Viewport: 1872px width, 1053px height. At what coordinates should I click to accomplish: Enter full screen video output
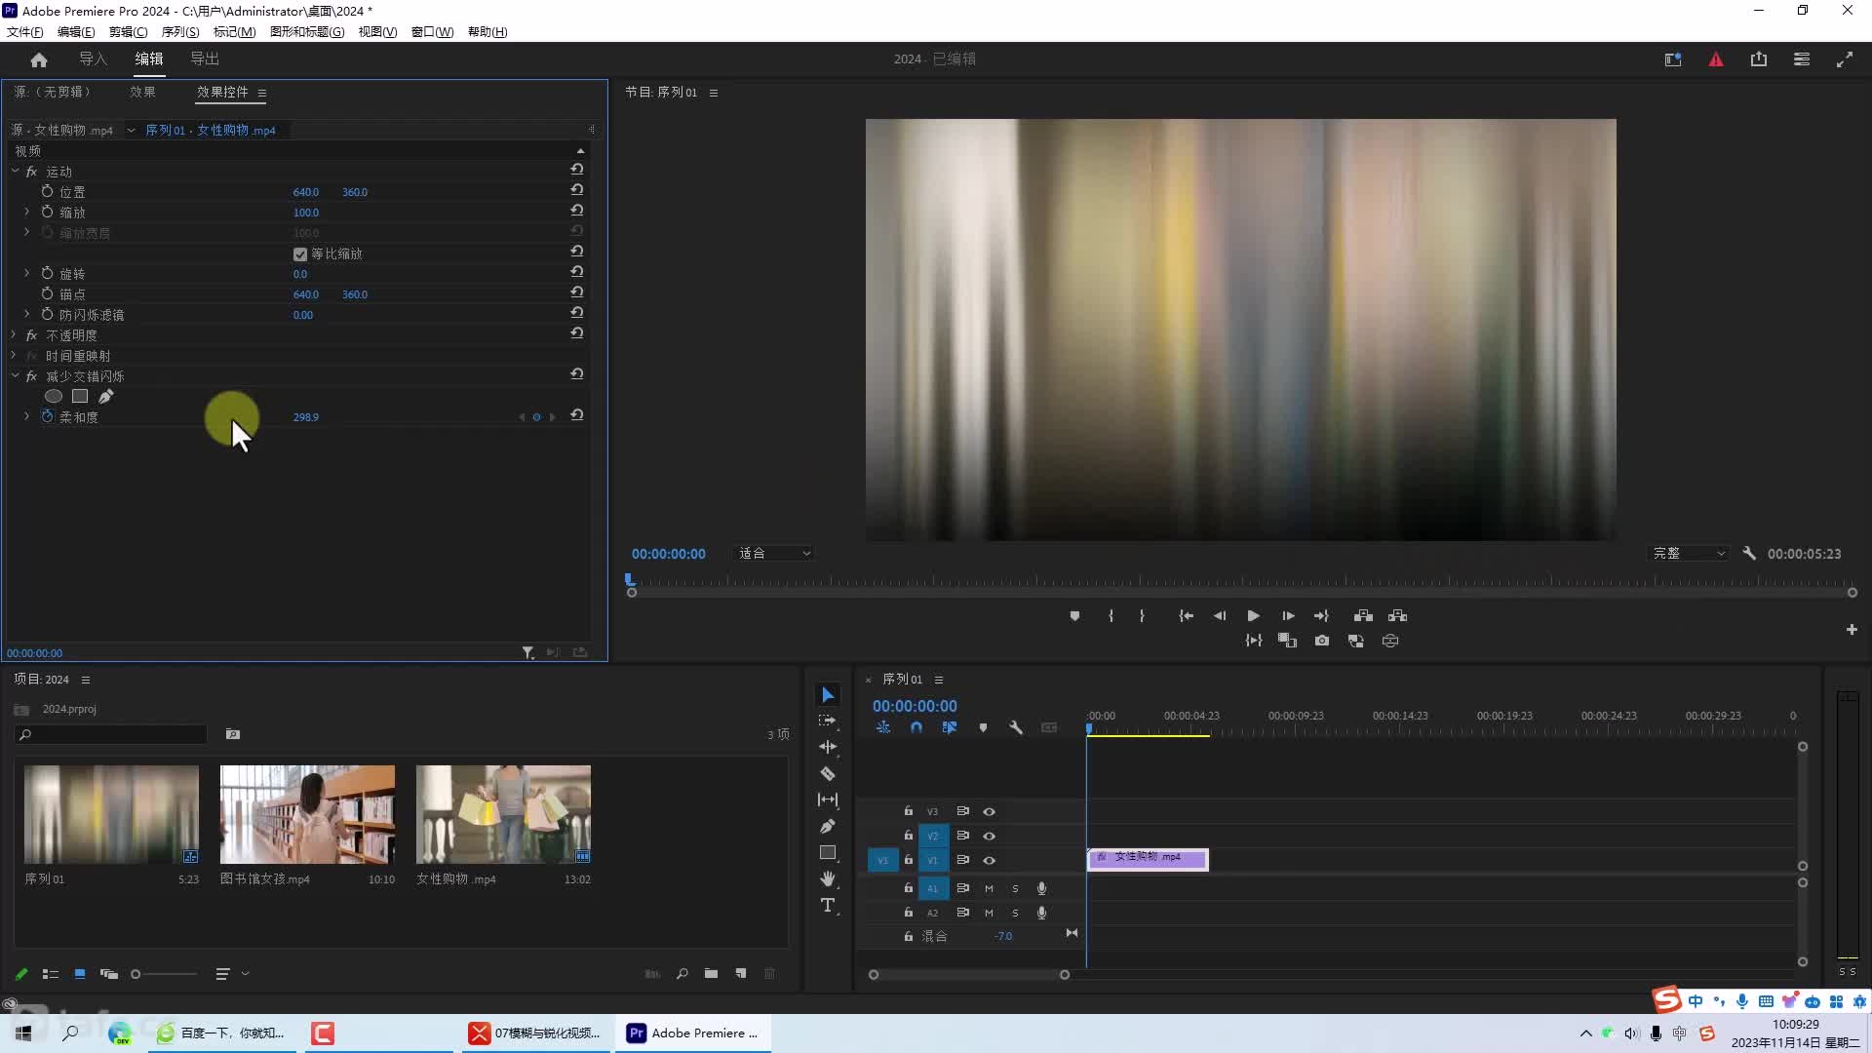(x=1845, y=59)
